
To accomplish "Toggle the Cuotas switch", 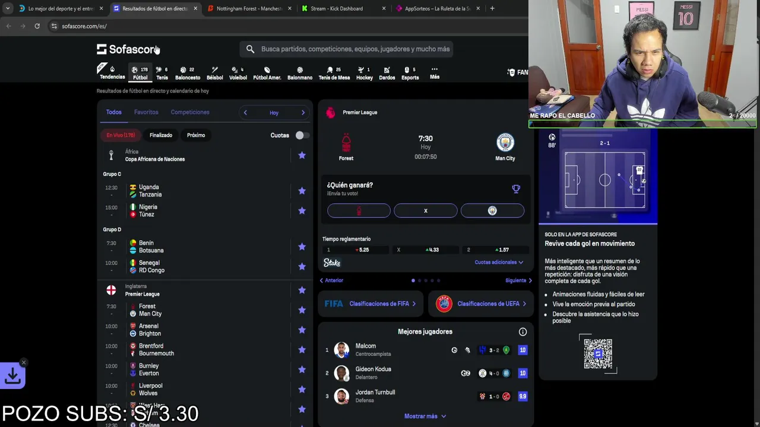I will (x=302, y=135).
